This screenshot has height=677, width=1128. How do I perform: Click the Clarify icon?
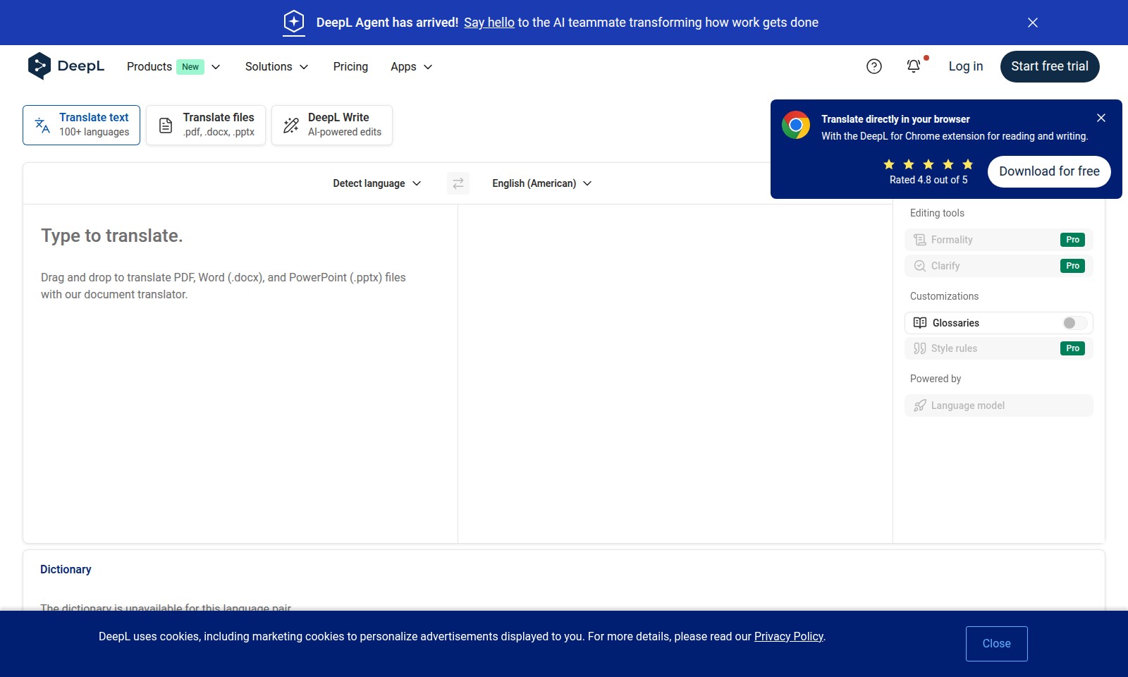920,266
